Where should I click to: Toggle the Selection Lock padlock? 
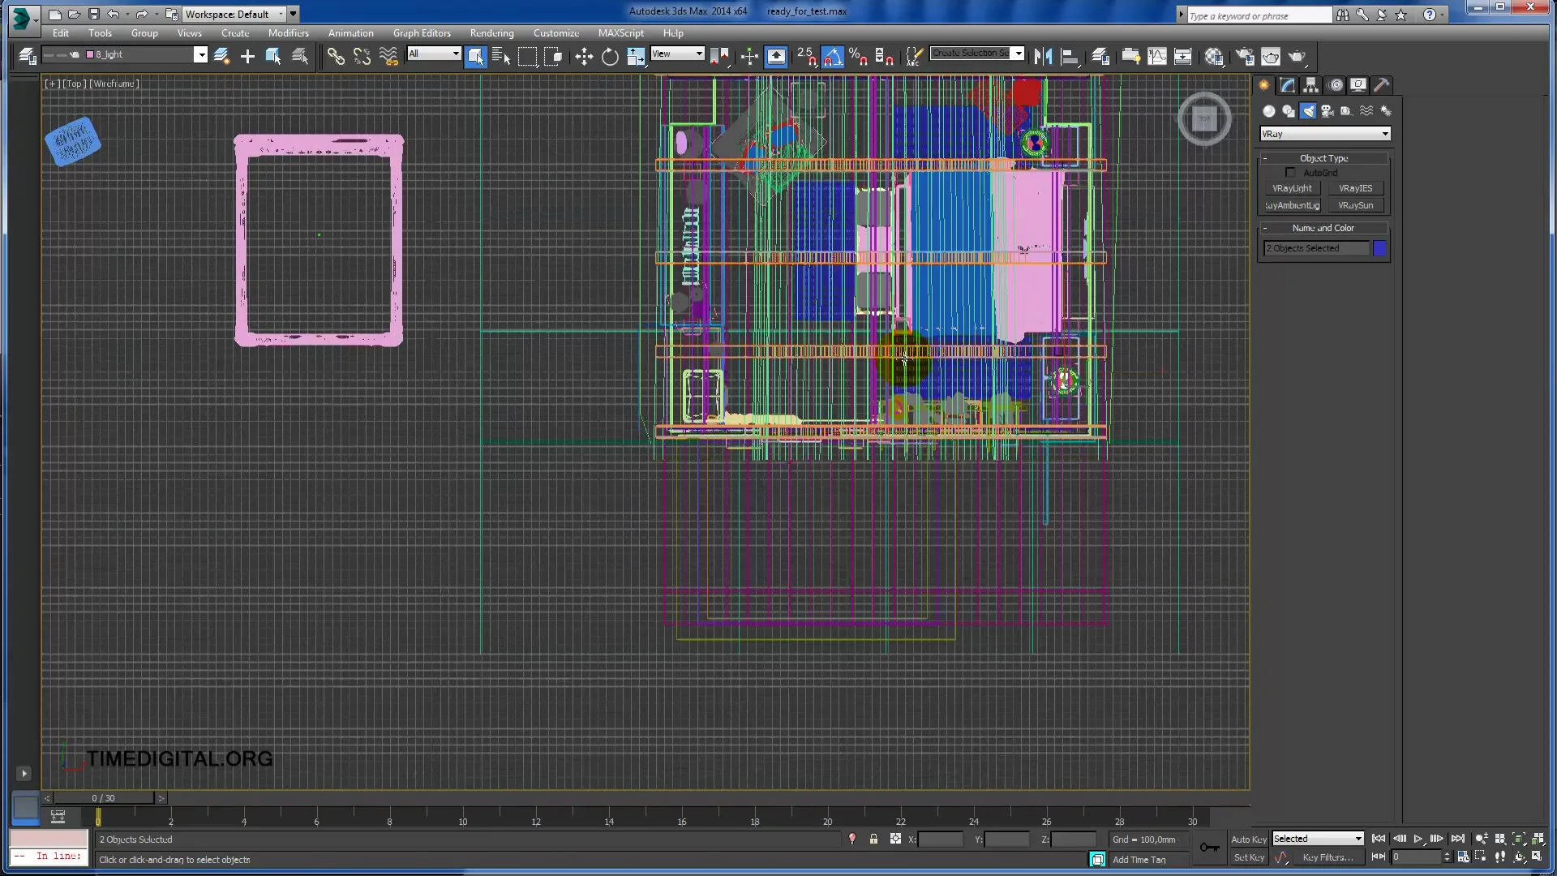click(873, 839)
